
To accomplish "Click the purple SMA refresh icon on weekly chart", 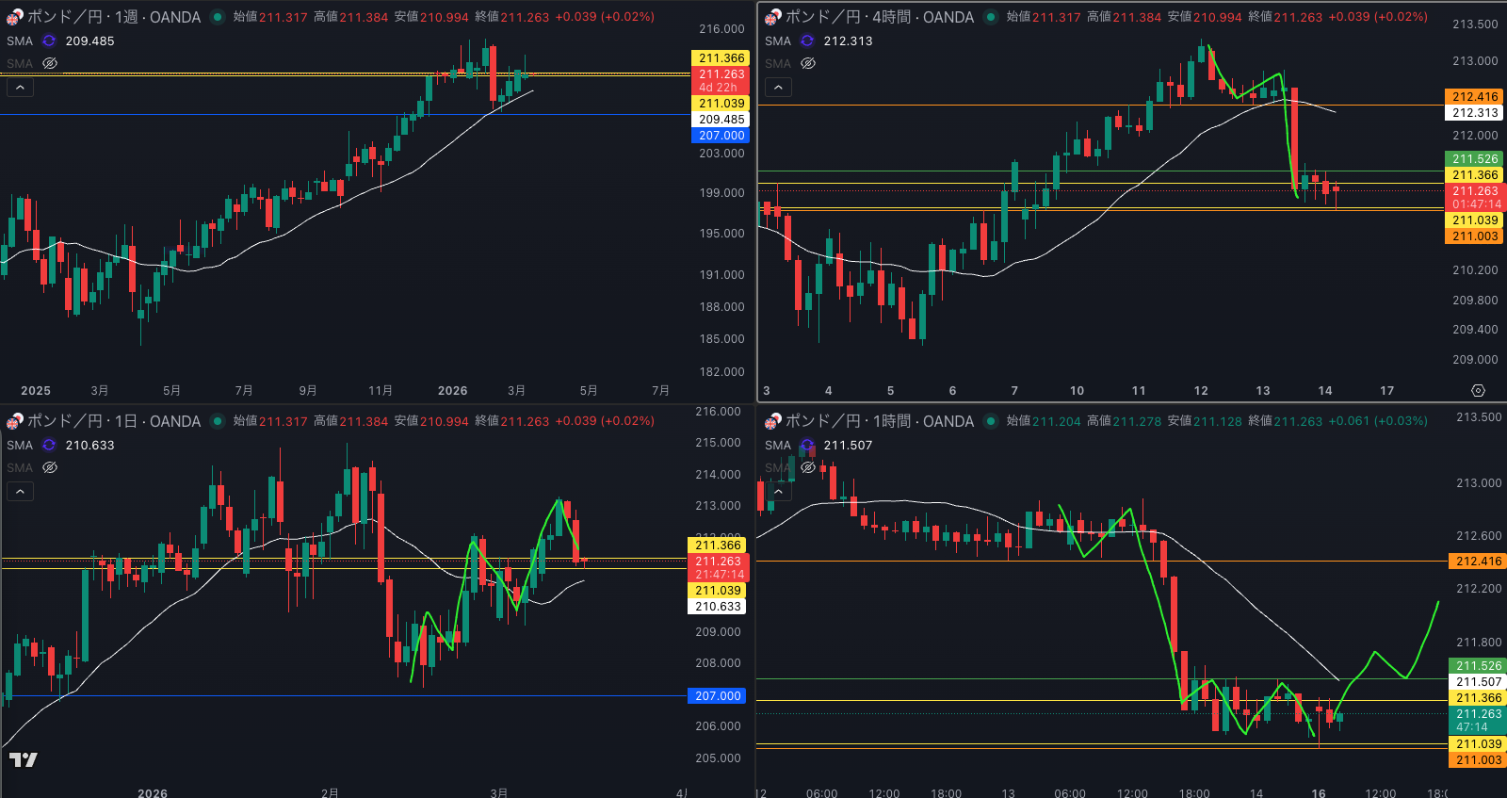I will pos(49,41).
